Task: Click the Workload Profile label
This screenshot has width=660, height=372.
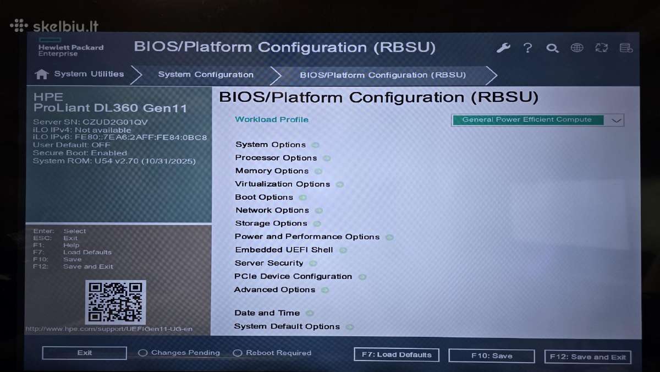Action: click(x=272, y=119)
